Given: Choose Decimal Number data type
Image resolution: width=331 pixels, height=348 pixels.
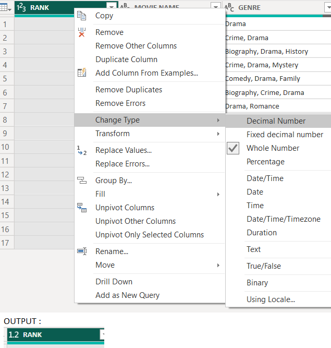Looking at the screenshot, I should [276, 121].
